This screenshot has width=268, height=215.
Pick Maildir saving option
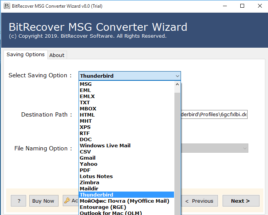[126, 188]
